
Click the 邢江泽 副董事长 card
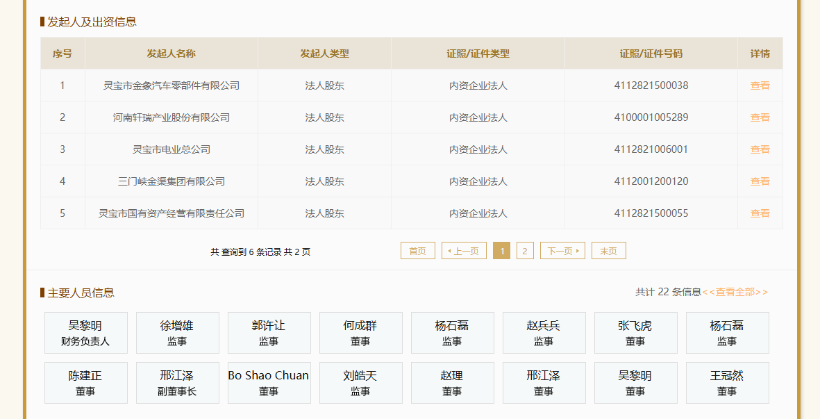click(177, 383)
